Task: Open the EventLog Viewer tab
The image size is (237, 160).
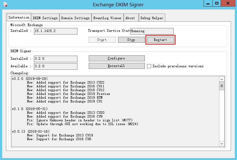Action: point(107,18)
